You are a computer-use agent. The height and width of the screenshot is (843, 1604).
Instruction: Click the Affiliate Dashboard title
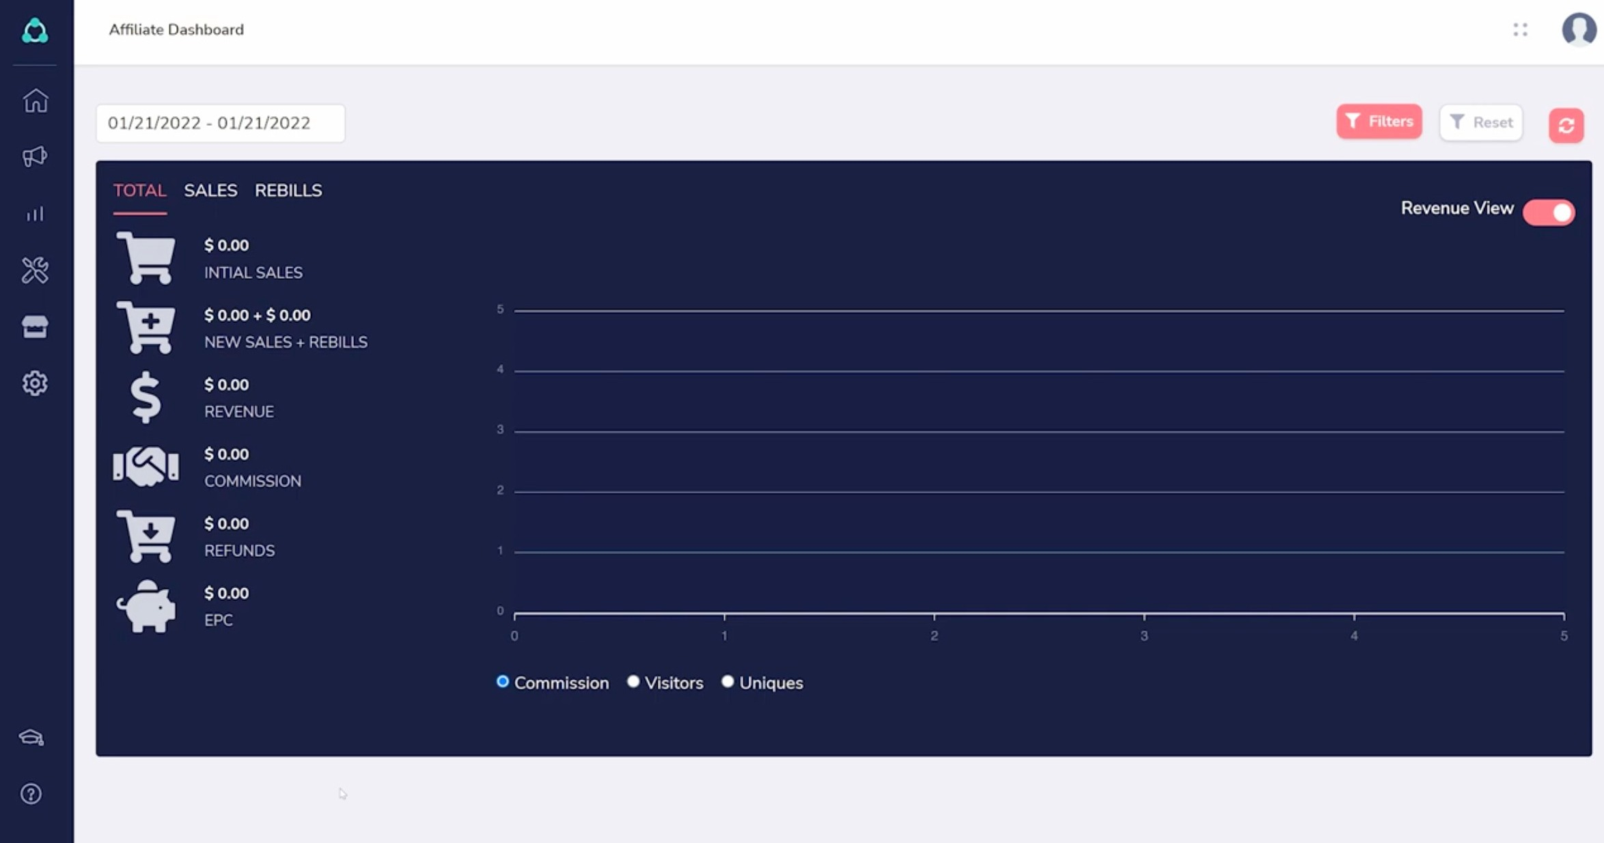pyautogui.click(x=176, y=29)
